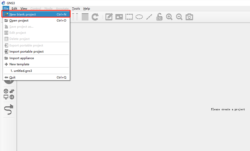Choose New template in File menu
Viewport: 250px width, 151px height.
click(36, 64)
